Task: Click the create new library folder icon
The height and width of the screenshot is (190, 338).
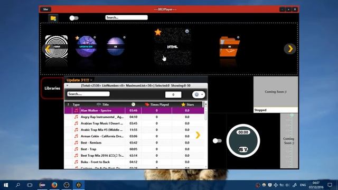Action: (53, 18)
